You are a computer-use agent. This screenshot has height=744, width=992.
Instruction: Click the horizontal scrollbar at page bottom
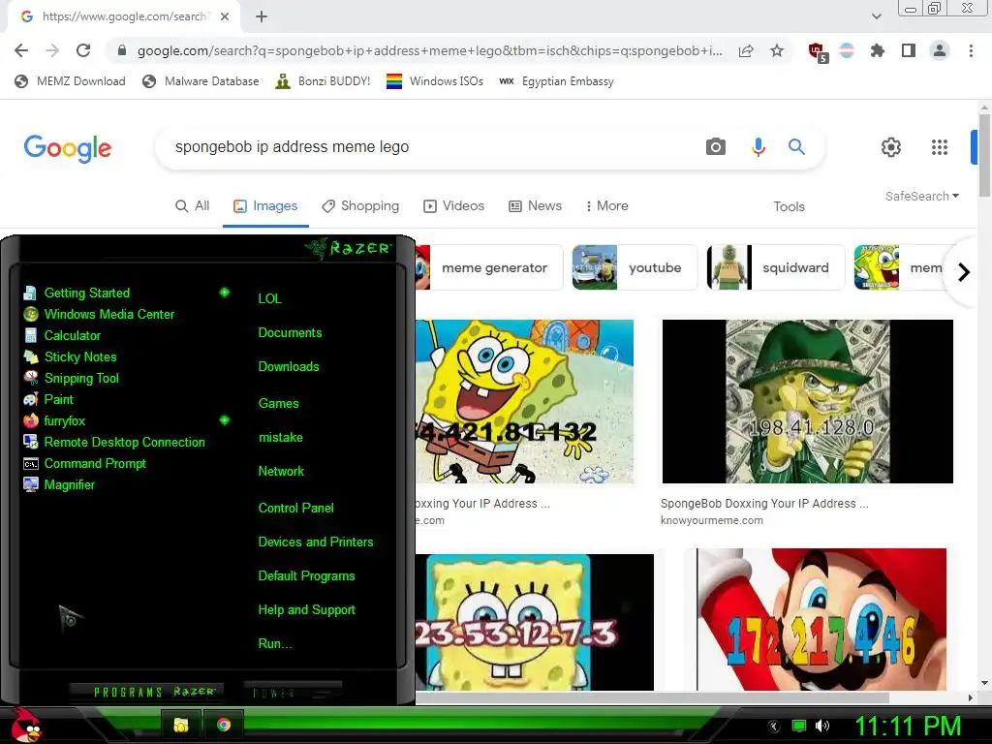point(652,697)
